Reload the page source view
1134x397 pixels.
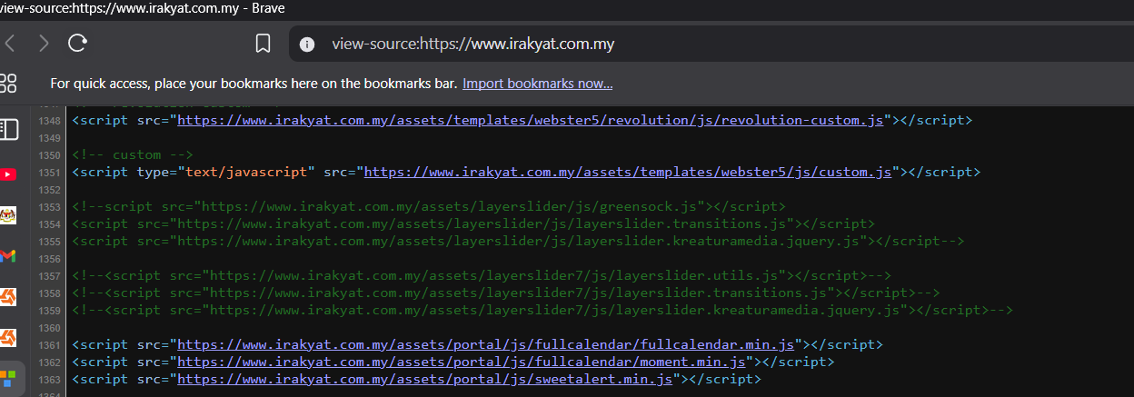(78, 44)
